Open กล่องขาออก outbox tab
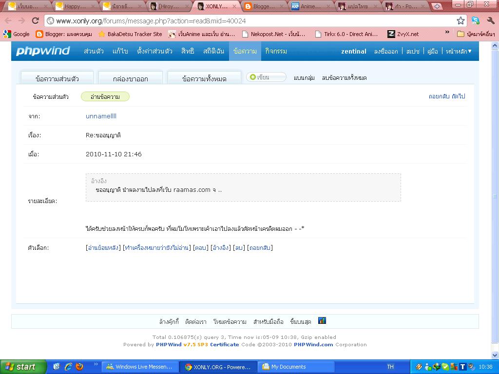 point(131,78)
